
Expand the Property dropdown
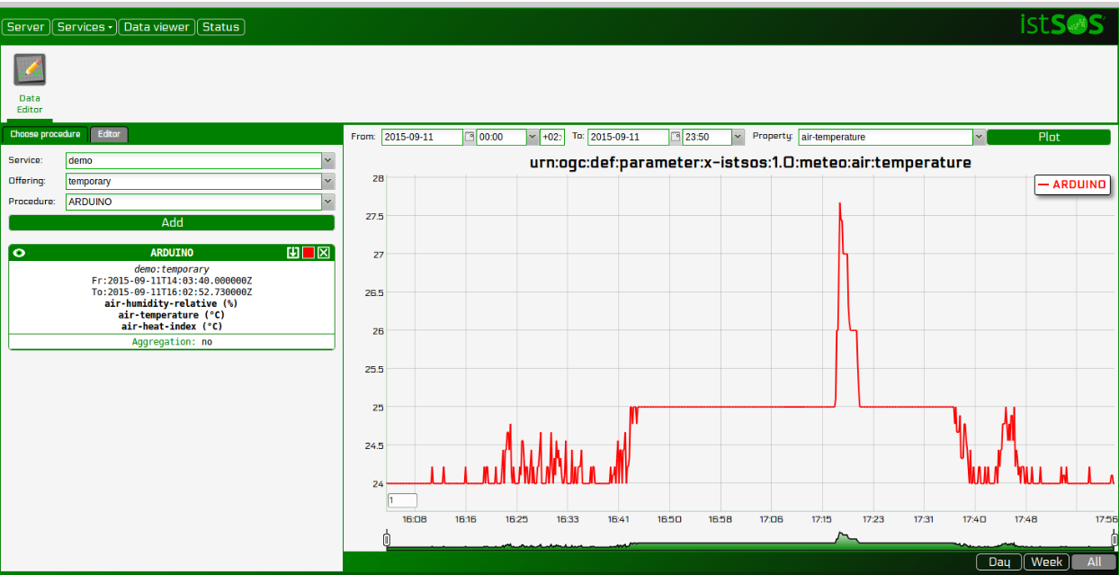click(x=980, y=137)
